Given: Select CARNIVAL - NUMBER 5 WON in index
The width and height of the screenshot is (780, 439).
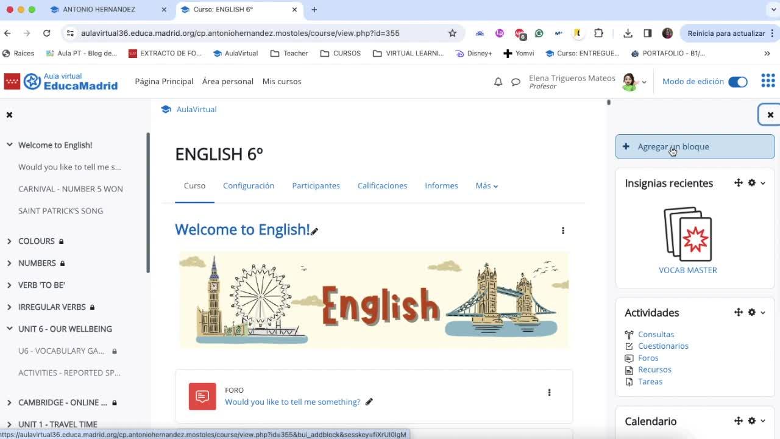Looking at the screenshot, I should click(x=71, y=189).
